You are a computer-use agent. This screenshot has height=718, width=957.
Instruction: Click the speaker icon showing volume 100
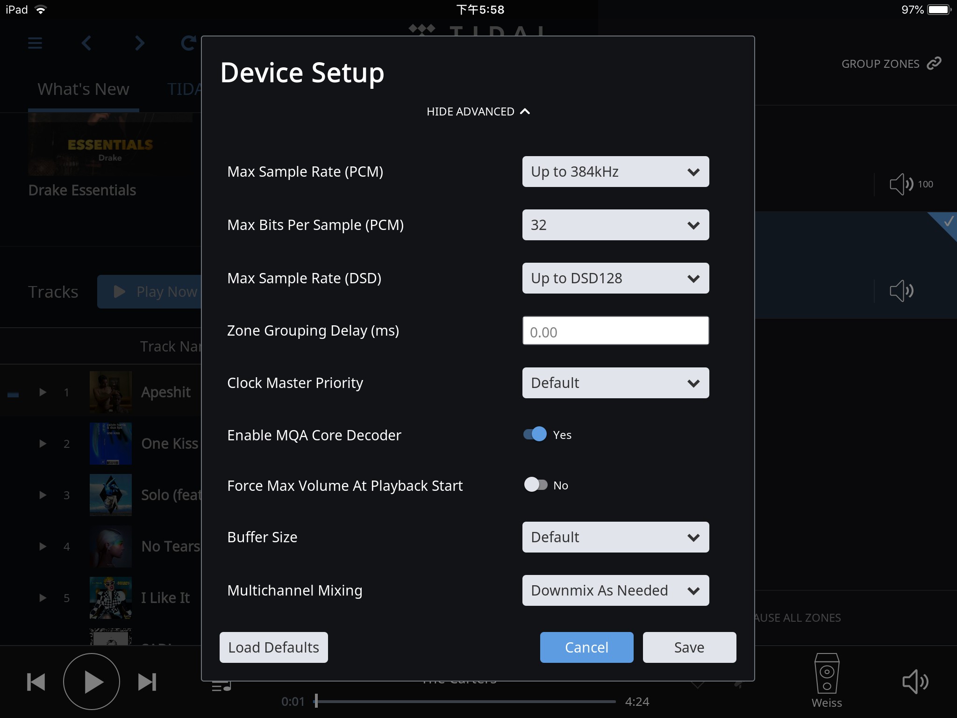(901, 184)
